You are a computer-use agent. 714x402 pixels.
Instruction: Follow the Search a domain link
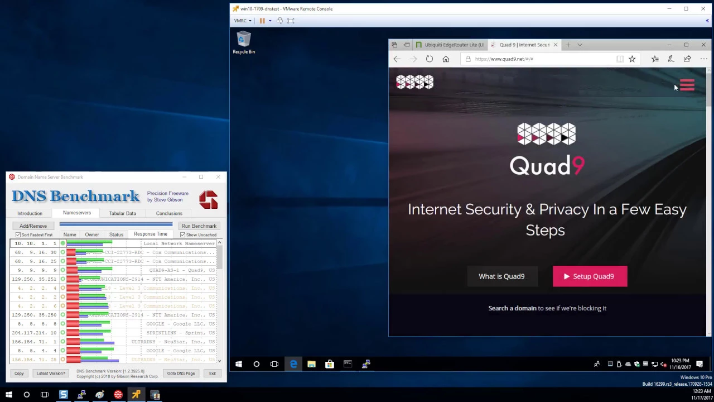(512, 308)
